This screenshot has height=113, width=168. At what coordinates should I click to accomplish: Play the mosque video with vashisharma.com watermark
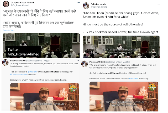121,47
